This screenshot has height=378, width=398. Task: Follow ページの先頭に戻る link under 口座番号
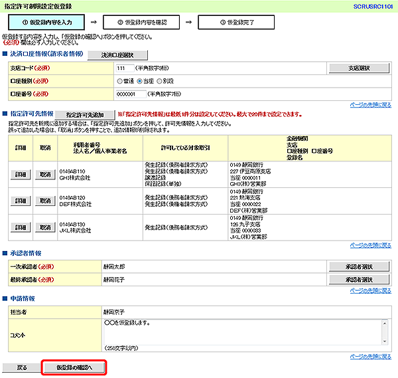tap(371, 105)
